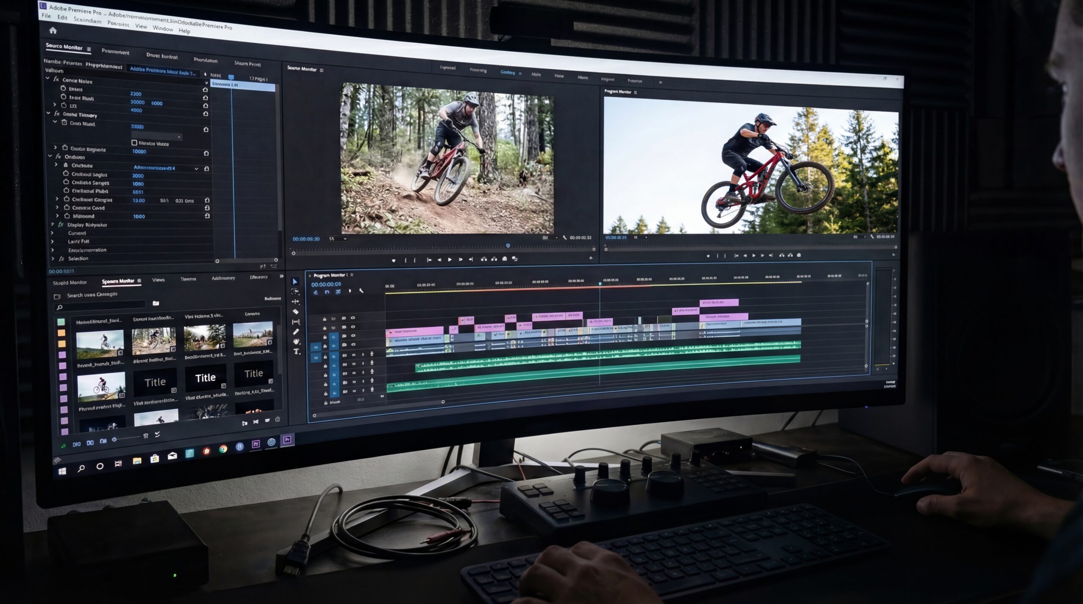Viewport: 1083px width, 604px height.
Task: Show hidden project panel tabs via double chevron
Action: coord(282,276)
